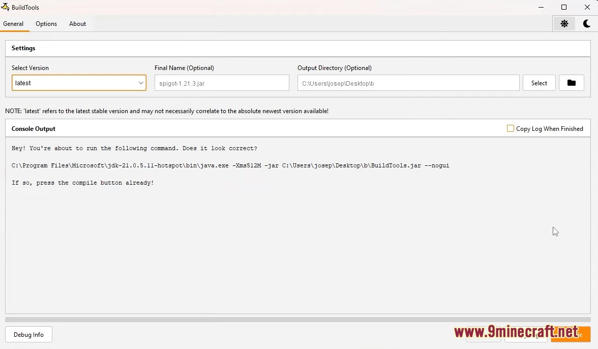Click the Debug Info button
This screenshot has width=598, height=349.
28,334
